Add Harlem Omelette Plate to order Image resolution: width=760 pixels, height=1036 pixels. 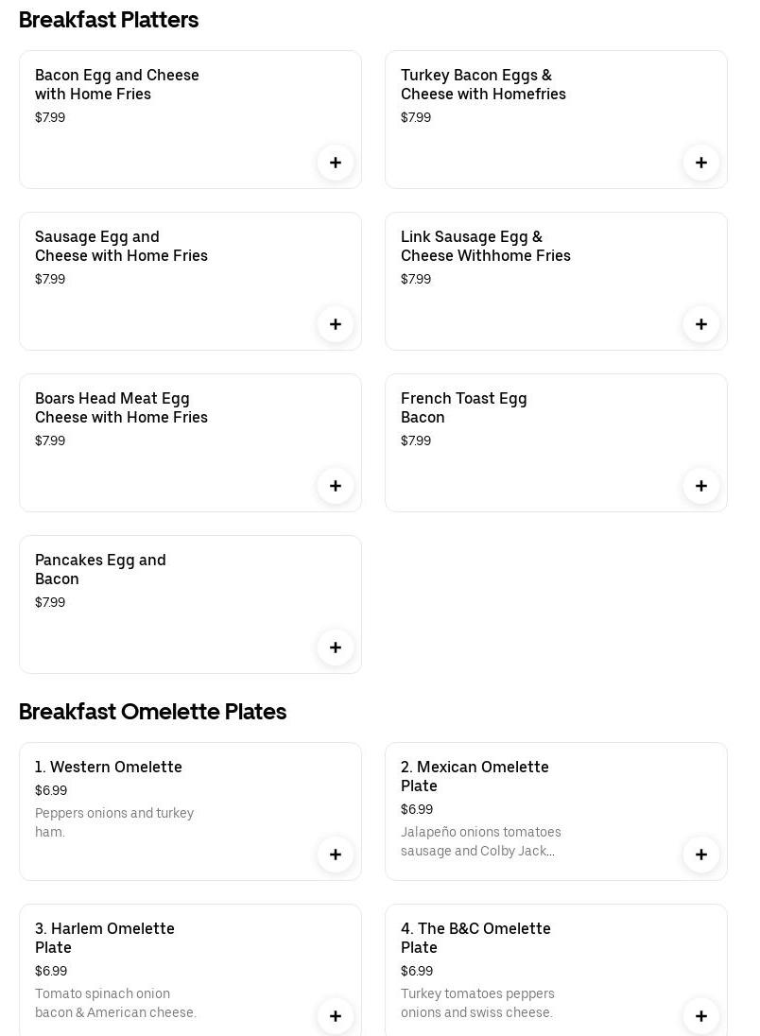click(x=336, y=1016)
